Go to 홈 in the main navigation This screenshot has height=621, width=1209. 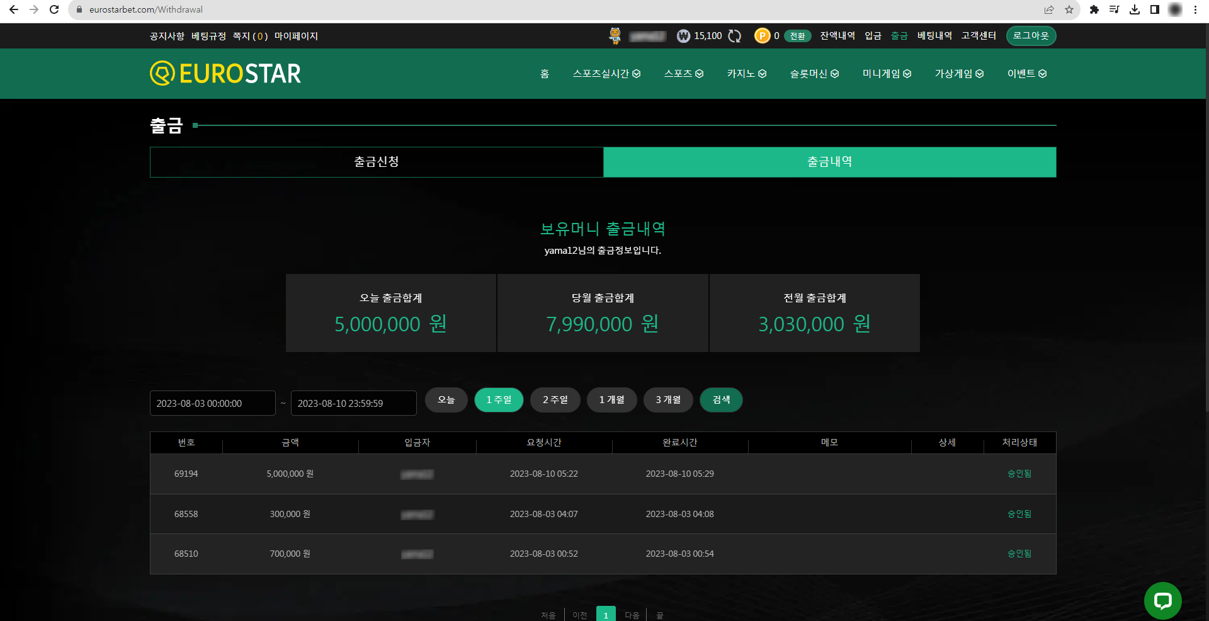(x=545, y=74)
